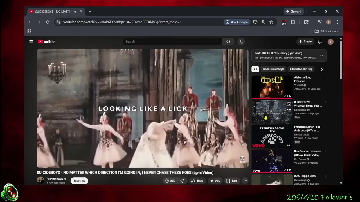Screen dimensions: 360x202
Task: Open All Bookmarks folder
Action: click(x=327, y=31)
